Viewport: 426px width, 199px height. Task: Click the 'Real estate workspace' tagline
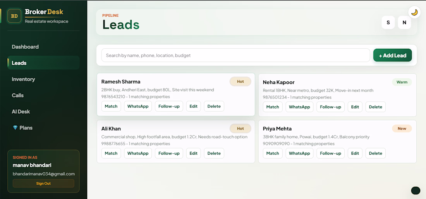tap(46, 21)
